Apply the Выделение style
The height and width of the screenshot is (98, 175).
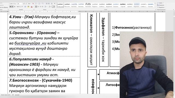pos(109,5)
